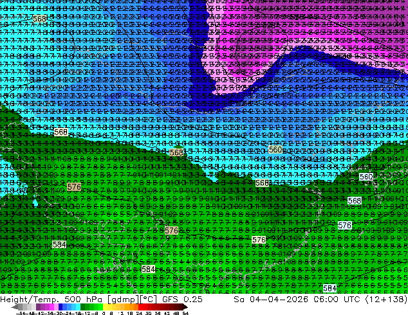Click the '06:00 UTC' time text
This screenshot has width=408, height=315.
[337, 300]
